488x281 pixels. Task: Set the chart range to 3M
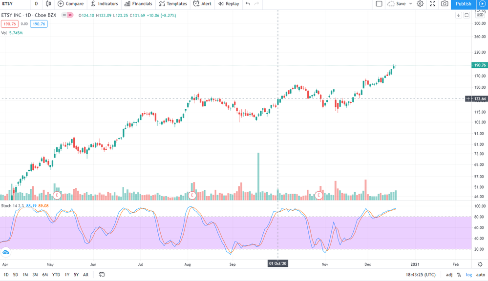point(35,275)
